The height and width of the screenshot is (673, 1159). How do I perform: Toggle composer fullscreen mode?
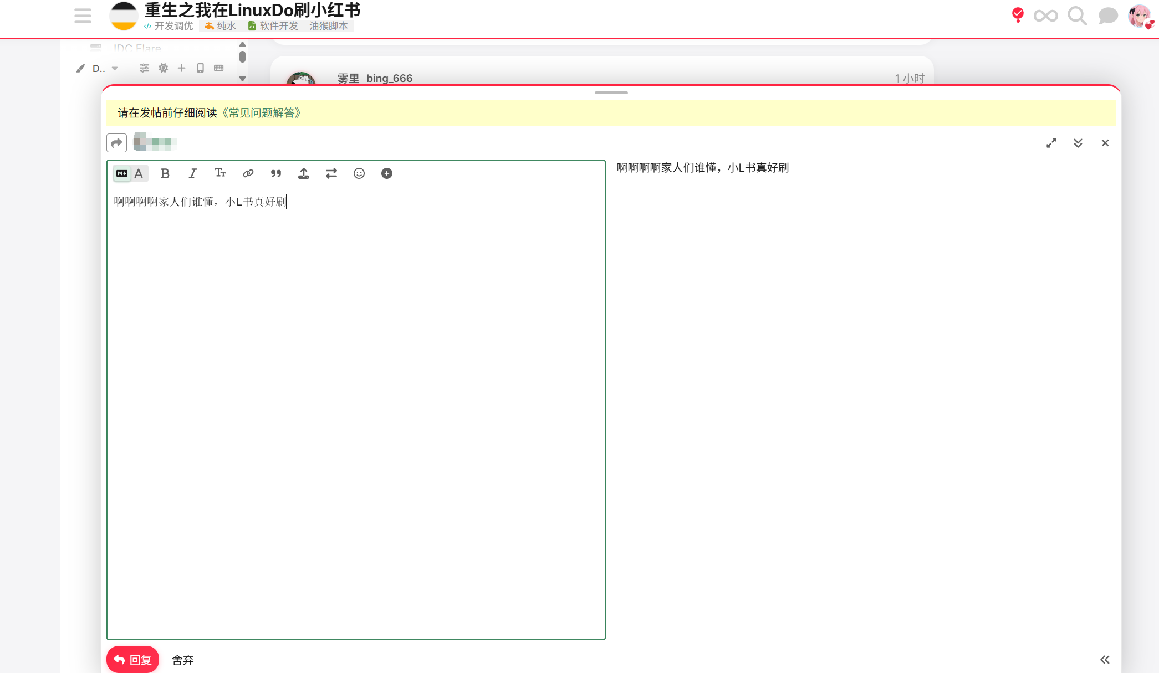1051,143
